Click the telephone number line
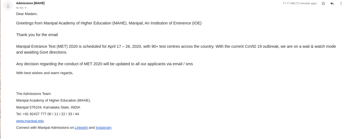 click(47, 114)
